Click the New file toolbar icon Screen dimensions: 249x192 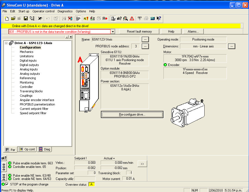click(x=7, y=19)
